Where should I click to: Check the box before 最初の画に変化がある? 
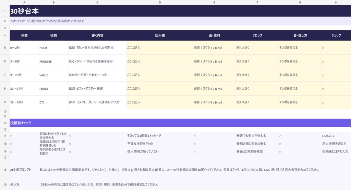(x=194, y=144)
